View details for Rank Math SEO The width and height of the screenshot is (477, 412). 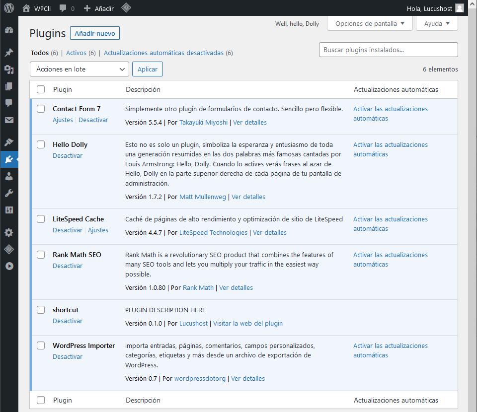(x=236, y=287)
